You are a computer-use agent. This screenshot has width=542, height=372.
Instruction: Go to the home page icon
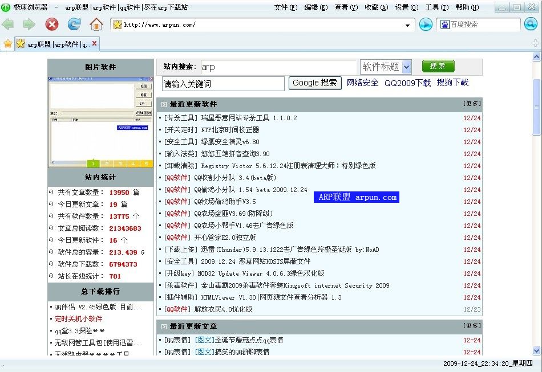pos(96,24)
